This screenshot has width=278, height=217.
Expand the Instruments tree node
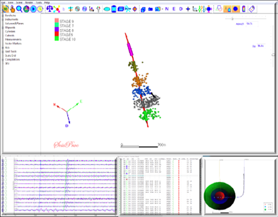click(x=2, y=19)
